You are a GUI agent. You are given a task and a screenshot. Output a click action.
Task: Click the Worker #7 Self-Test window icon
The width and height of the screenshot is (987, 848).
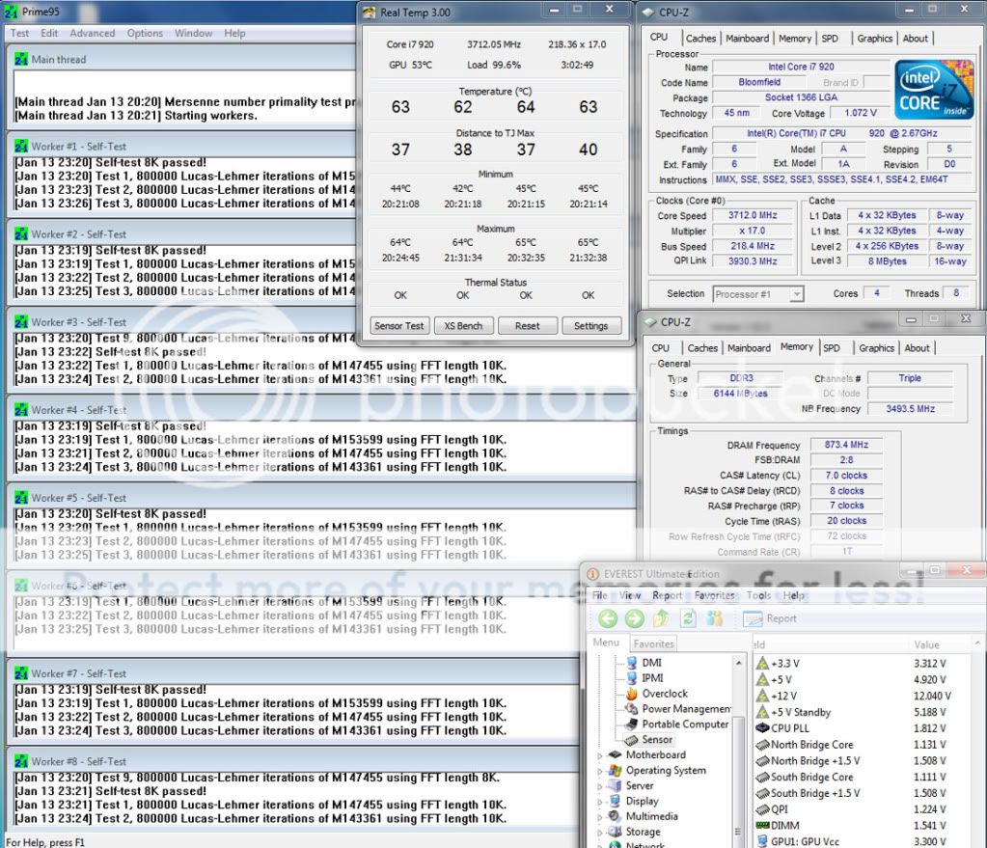coord(21,673)
